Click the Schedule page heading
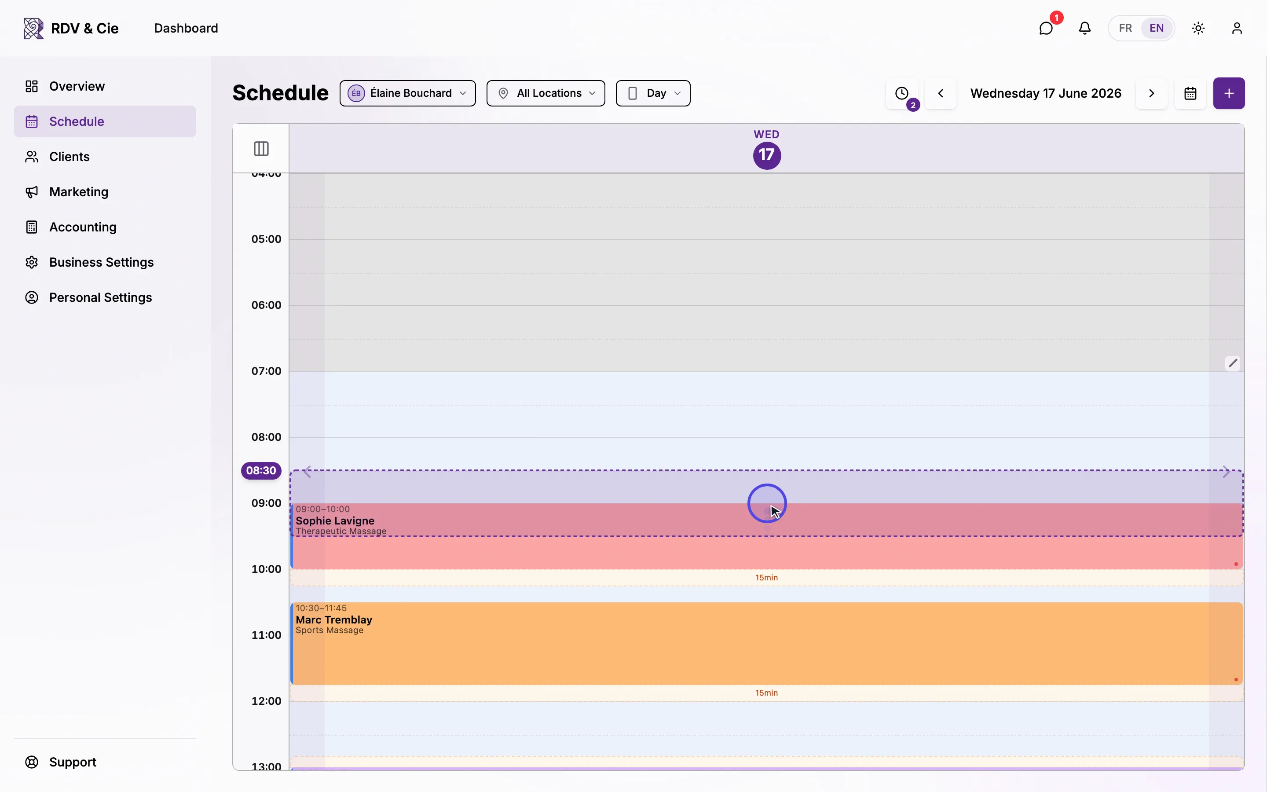 tap(281, 93)
